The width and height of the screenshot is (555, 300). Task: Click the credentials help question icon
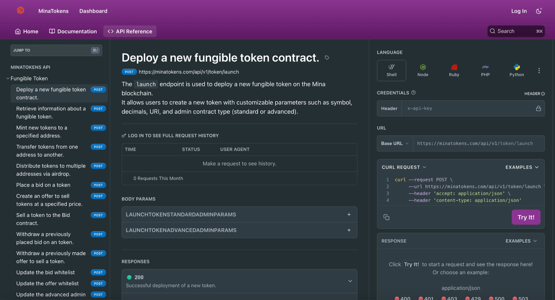coord(413,93)
